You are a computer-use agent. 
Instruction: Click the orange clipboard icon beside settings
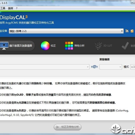[132, 31]
